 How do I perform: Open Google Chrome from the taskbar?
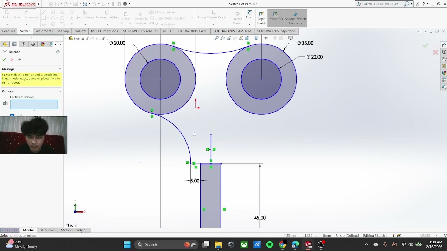[283, 245]
